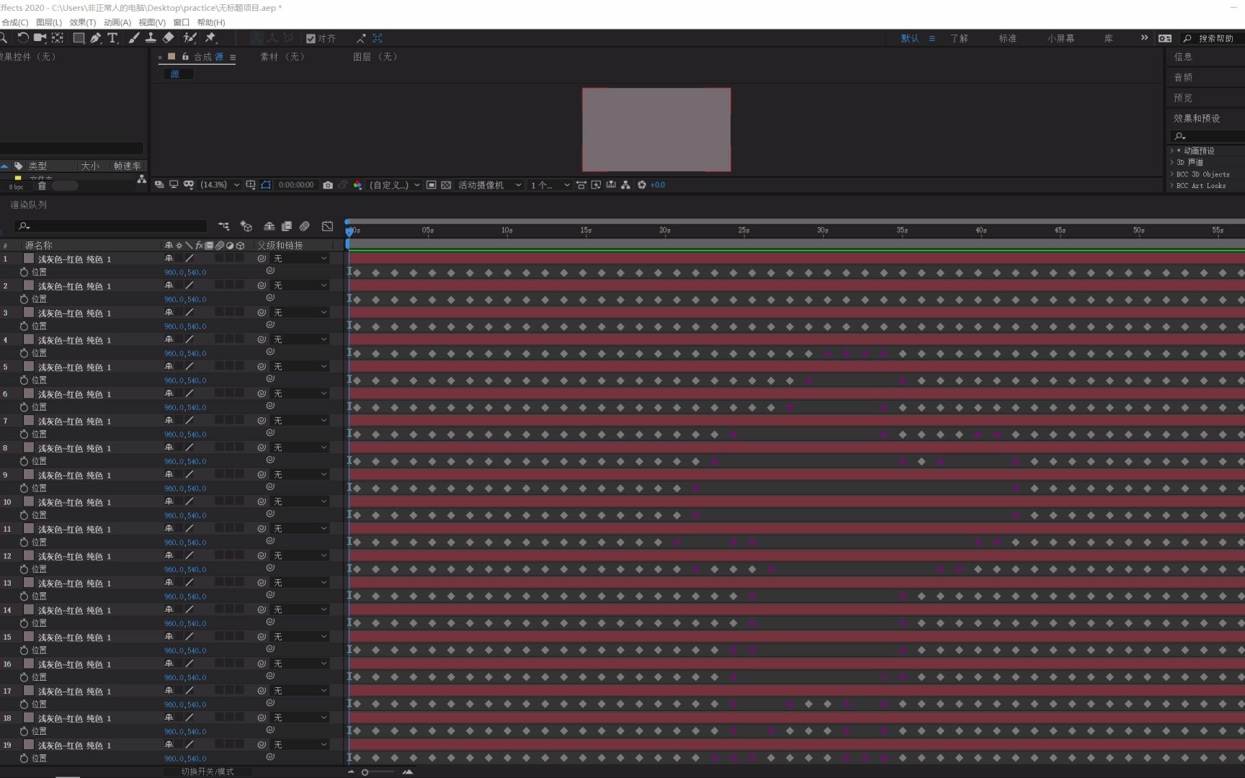Open the 1个 view layout dropdown
The width and height of the screenshot is (1245, 778).
pos(550,185)
